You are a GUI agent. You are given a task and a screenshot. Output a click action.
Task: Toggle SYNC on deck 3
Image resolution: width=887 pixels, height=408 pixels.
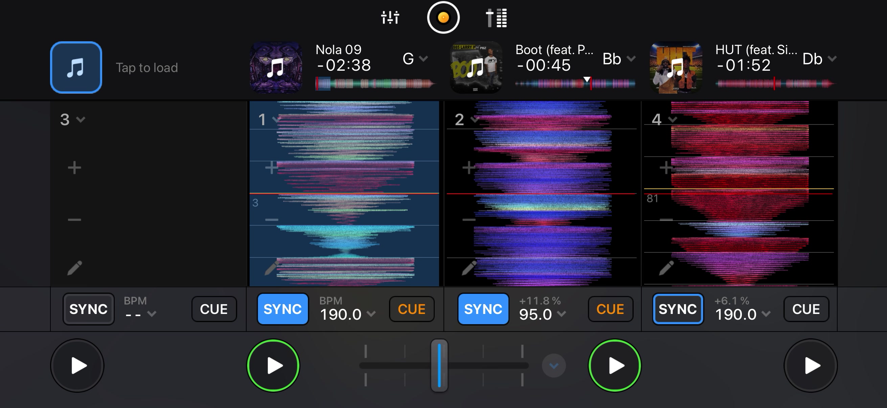click(89, 309)
